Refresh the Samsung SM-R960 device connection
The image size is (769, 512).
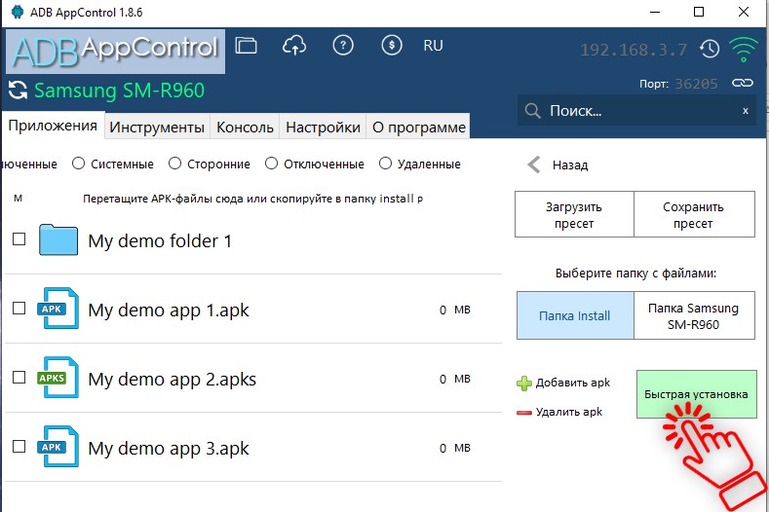pyautogui.click(x=18, y=91)
